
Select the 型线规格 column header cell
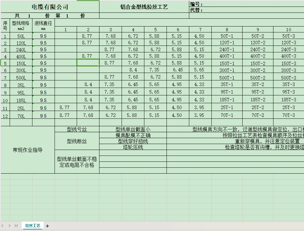click(21, 25)
